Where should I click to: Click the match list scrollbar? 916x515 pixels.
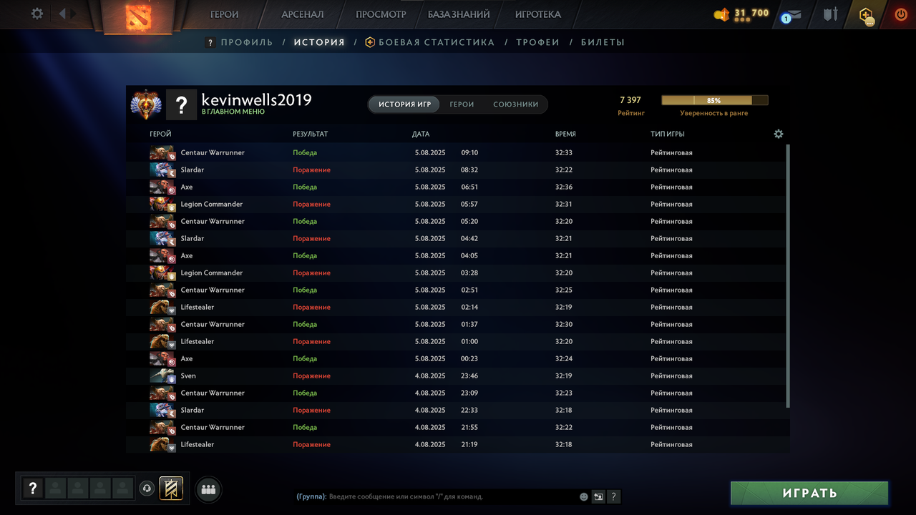(788, 276)
